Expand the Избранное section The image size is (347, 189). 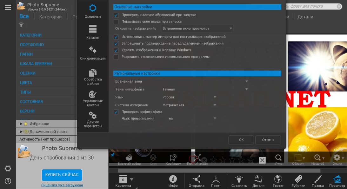[21, 124]
